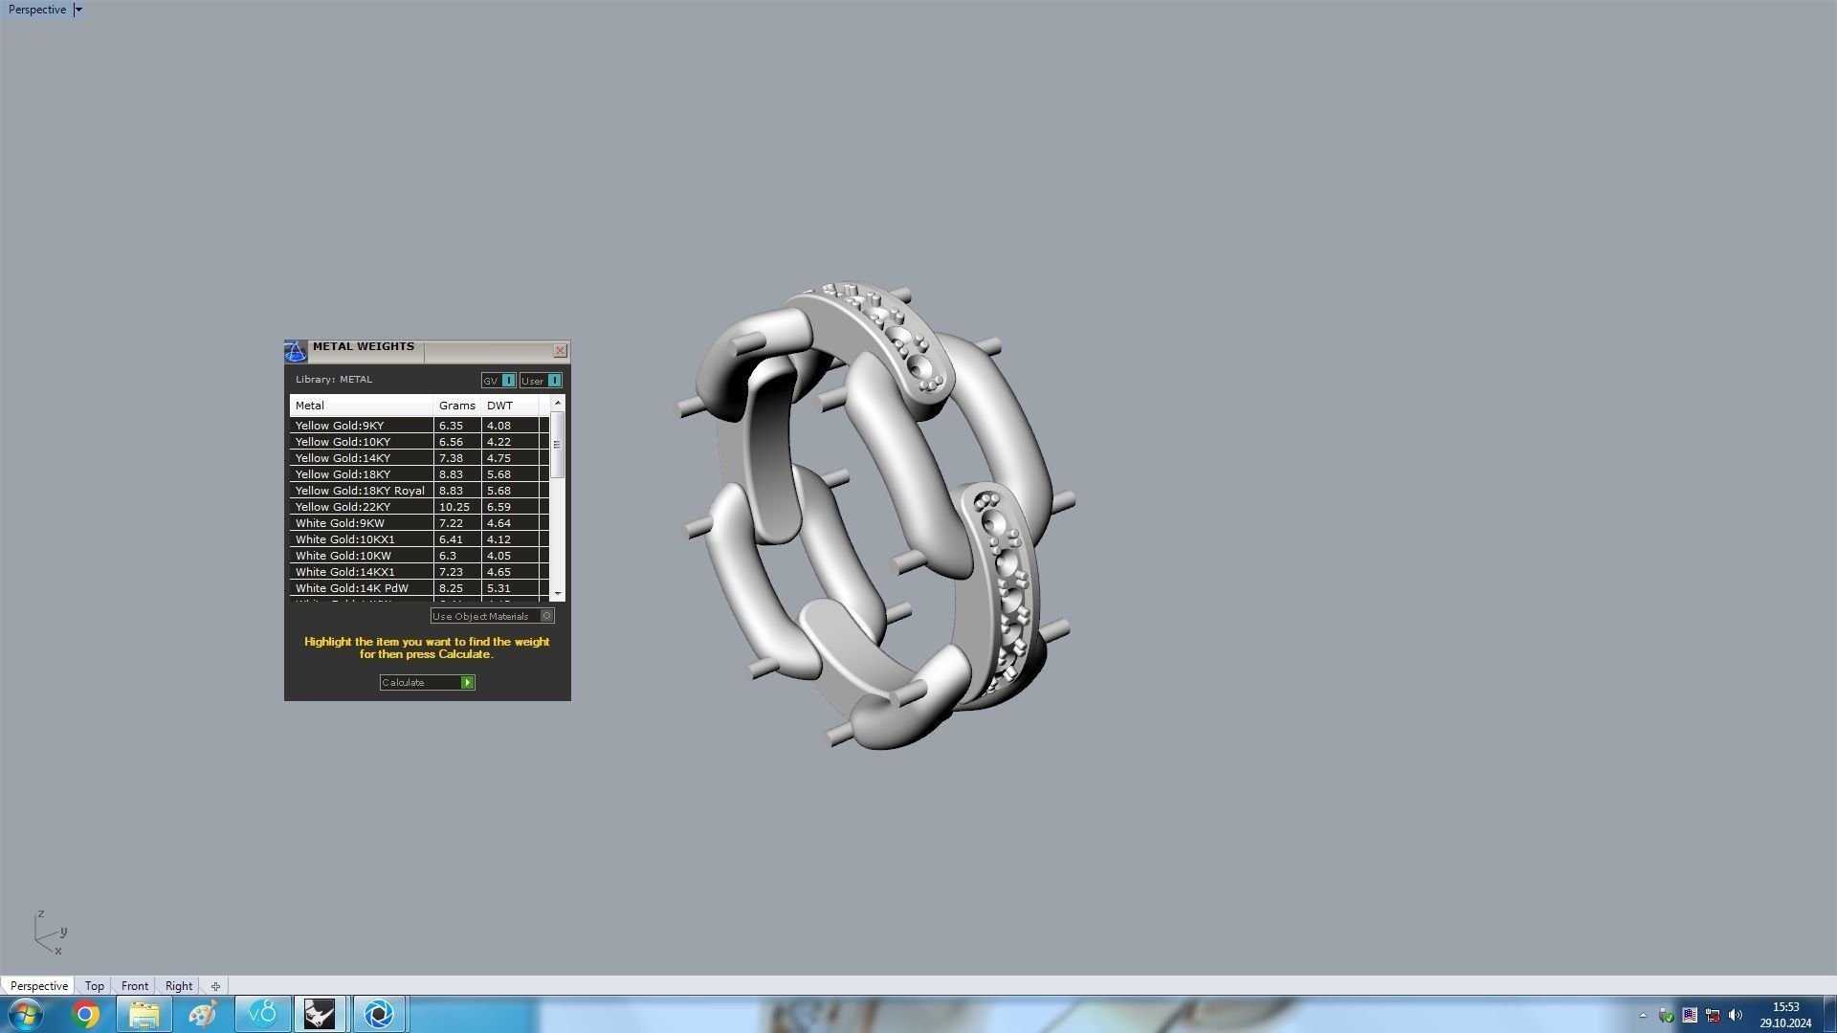
Task: Select the White Gold:9KW row
Action: pyautogui.click(x=419, y=523)
